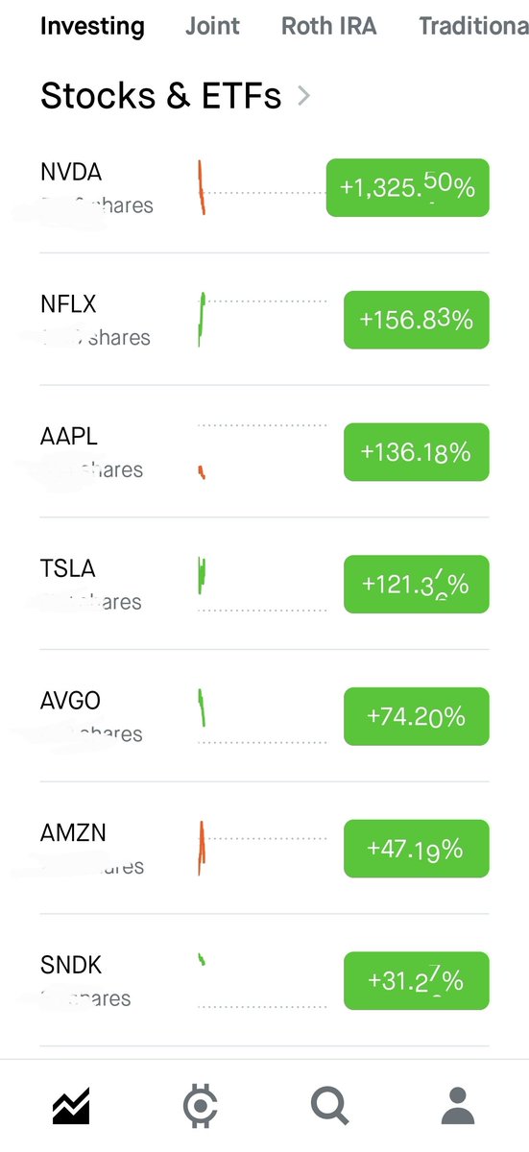Tap the TSLA green percentage badge

pyautogui.click(x=417, y=584)
